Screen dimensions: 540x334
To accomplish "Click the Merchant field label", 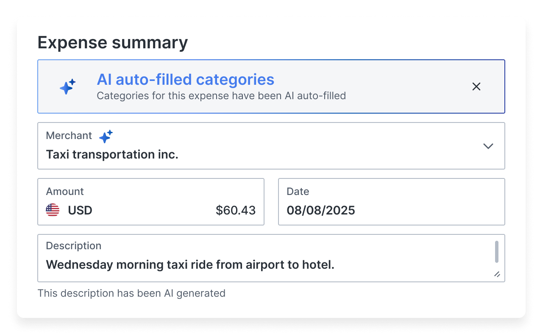I will pyautogui.click(x=69, y=136).
